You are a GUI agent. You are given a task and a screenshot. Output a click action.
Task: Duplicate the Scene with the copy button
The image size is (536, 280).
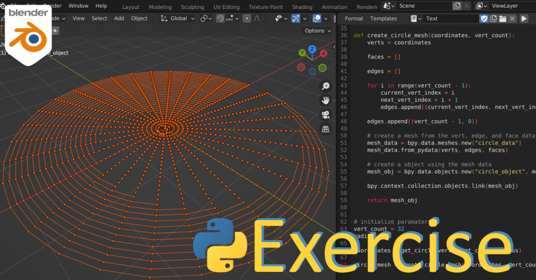pyautogui.click(x=457, y=5)
